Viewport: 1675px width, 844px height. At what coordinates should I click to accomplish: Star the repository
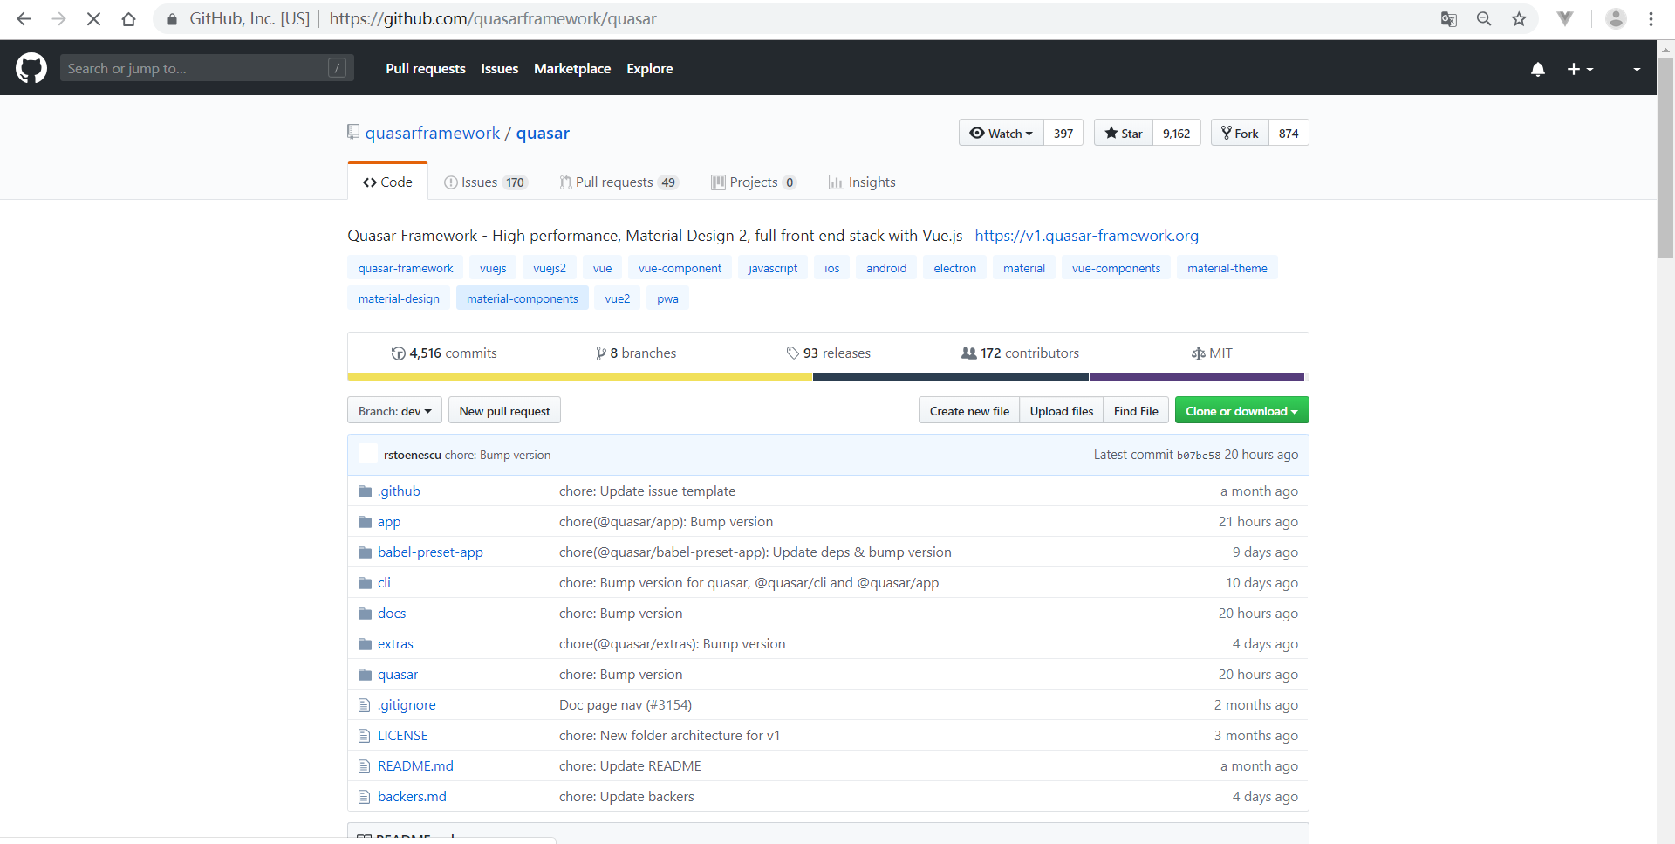pos(1124,133)
